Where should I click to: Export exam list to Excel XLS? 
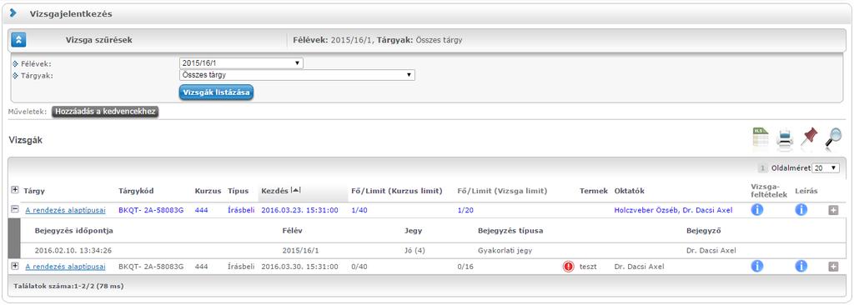pos(761,137)
